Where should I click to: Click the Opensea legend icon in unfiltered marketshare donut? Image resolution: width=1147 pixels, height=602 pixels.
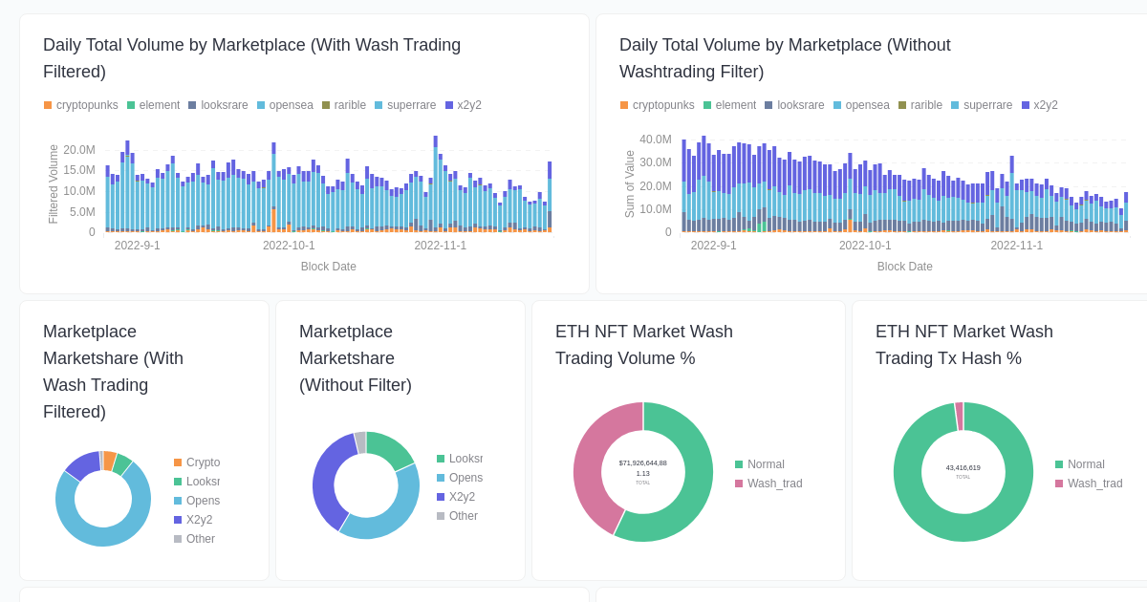439,478
